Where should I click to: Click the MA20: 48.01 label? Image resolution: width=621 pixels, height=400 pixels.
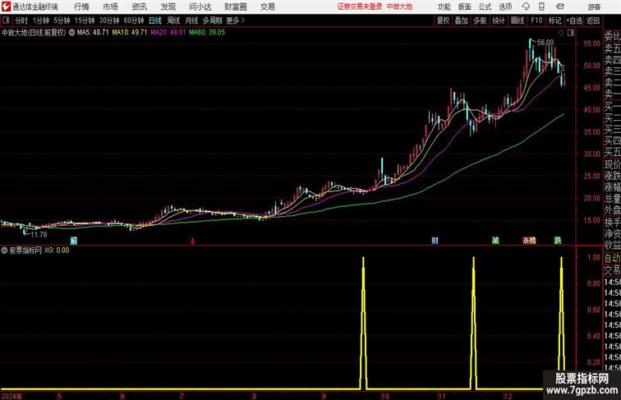(168, 33)
